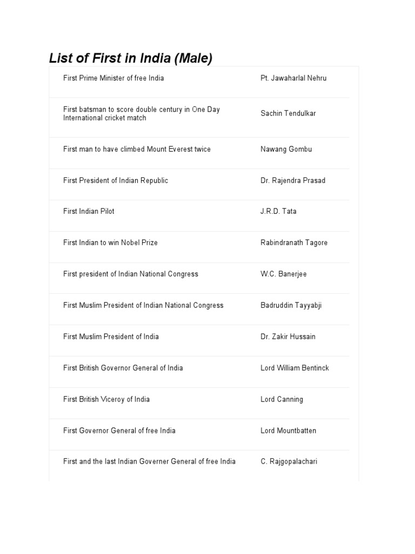Select 'First Indian to win Nobel Prize' text
The width and height of the screenshot is (415, 554).
pyautogui.click(x=110, y=243)
